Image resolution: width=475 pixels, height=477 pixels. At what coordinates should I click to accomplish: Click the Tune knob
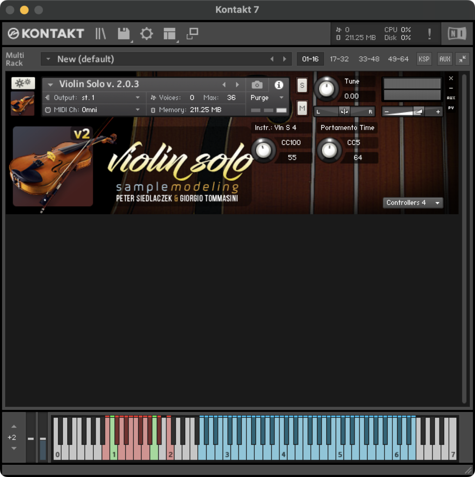pyautogui.click(x=326, y=89)
